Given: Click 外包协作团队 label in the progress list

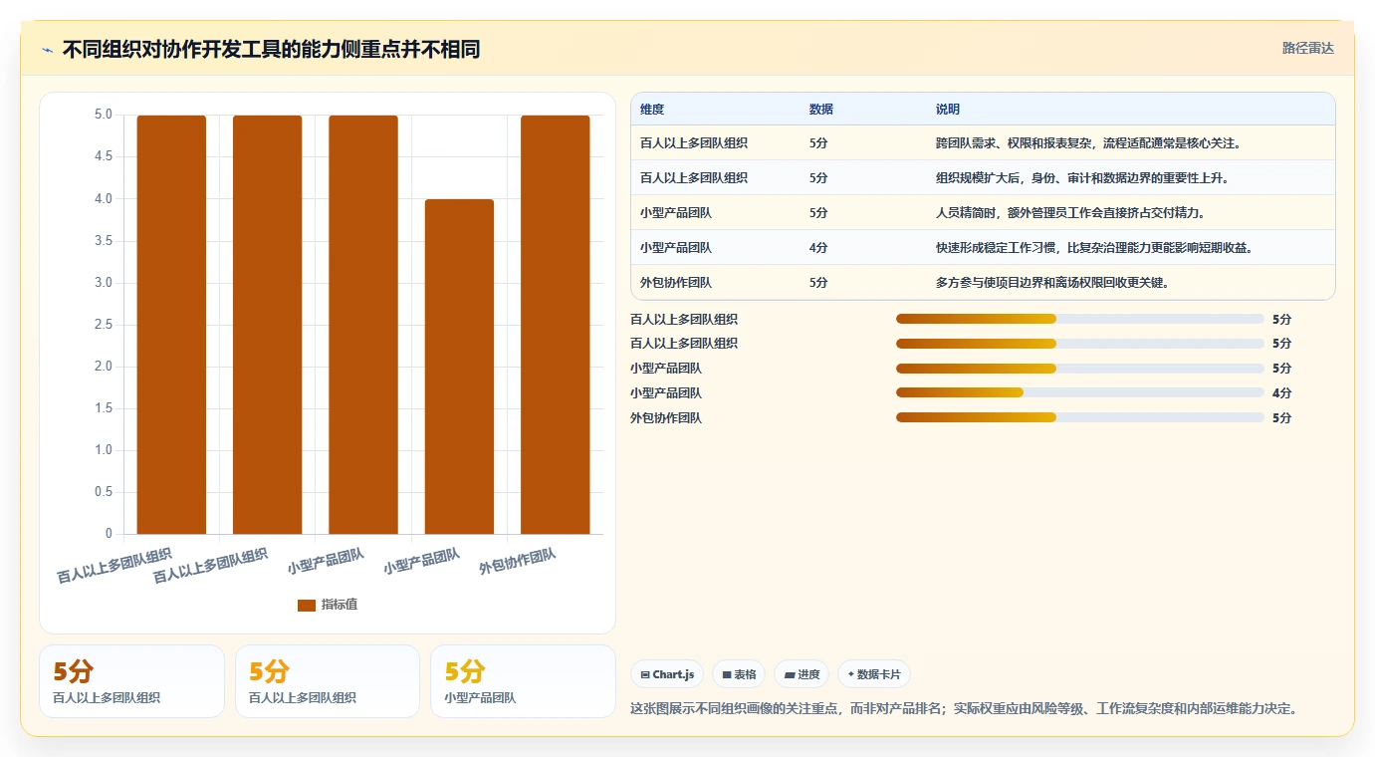Looking at the screenshot, I should coord(666,418).
